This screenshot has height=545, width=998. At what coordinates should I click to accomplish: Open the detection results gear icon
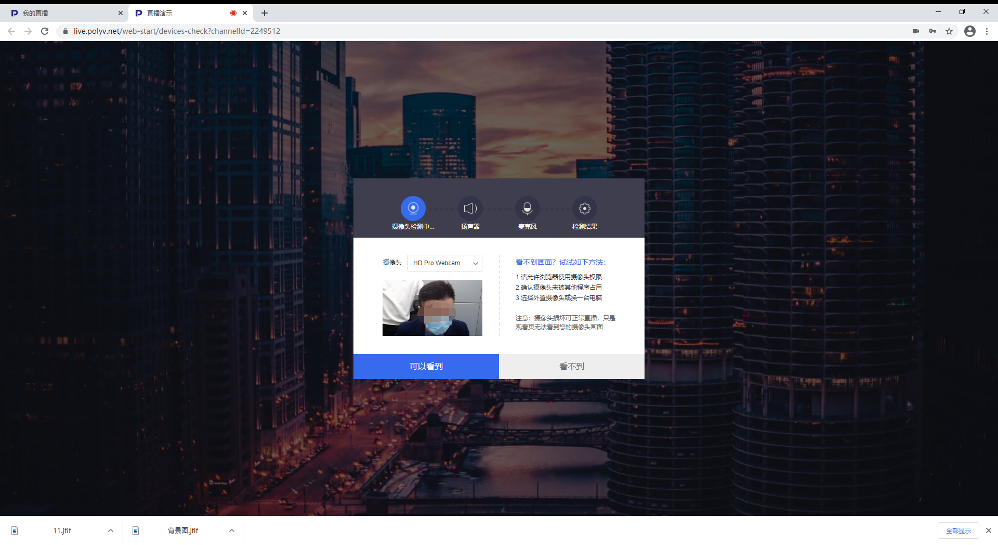[584, 209]
